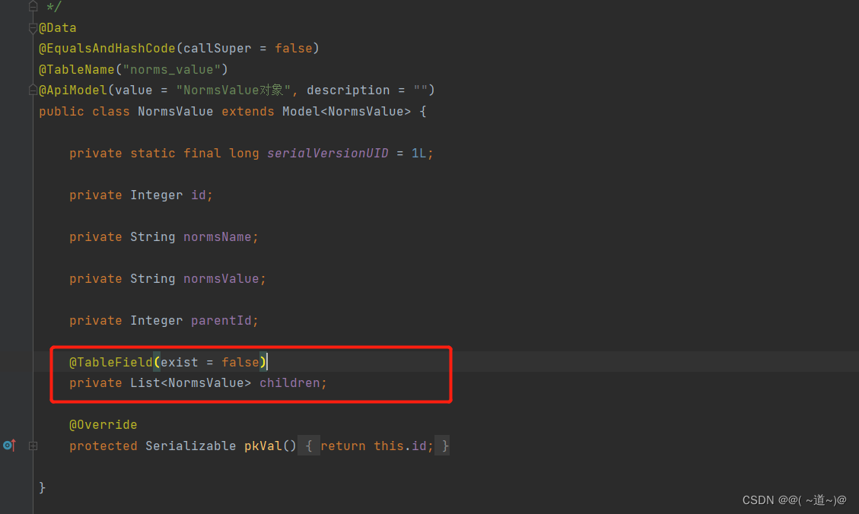Click the "norms_value" string literal
859x514 pixels.
[171, 69]
